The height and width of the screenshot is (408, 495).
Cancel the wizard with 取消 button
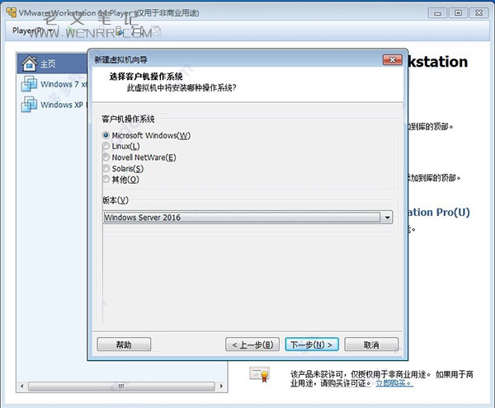click(x=371, y=345)
